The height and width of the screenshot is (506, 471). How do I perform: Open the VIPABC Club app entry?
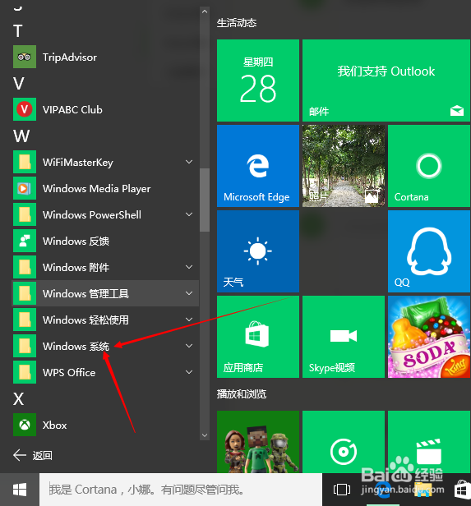(x=105, y=109)
